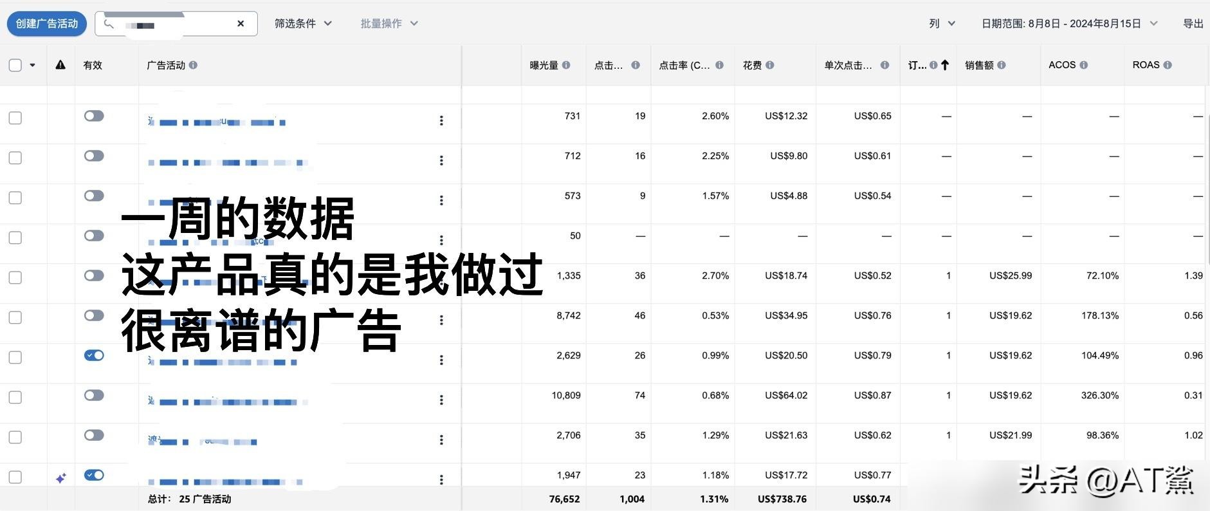The height and width of the screenshot is (511, 1210).
Task: Click the search magnifier icon
Action: point(109,24)
